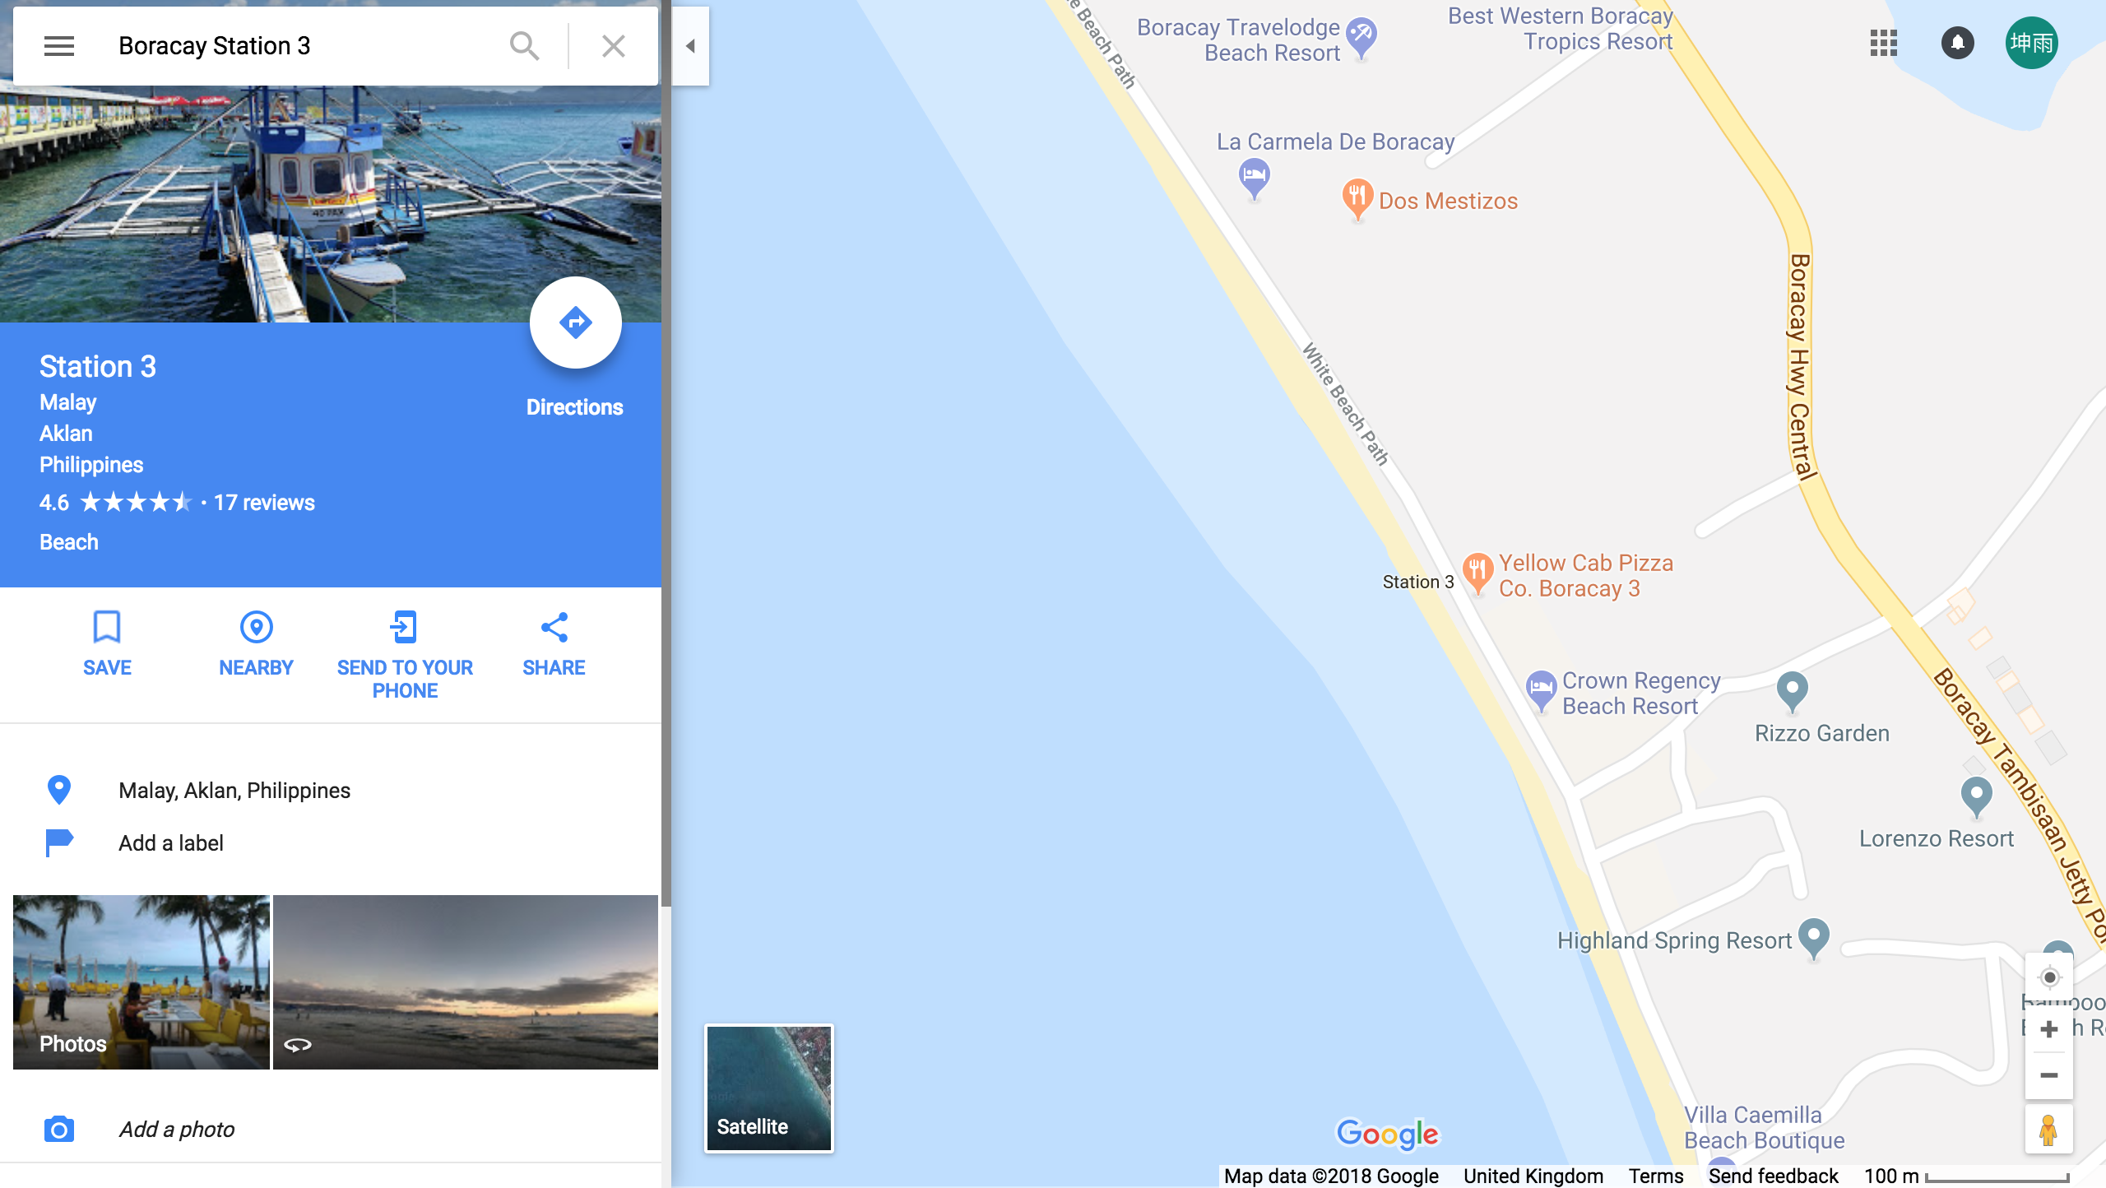Screen dimensions: 2106x1188
Task: Click the Directions arrow button
Action: 575,323
